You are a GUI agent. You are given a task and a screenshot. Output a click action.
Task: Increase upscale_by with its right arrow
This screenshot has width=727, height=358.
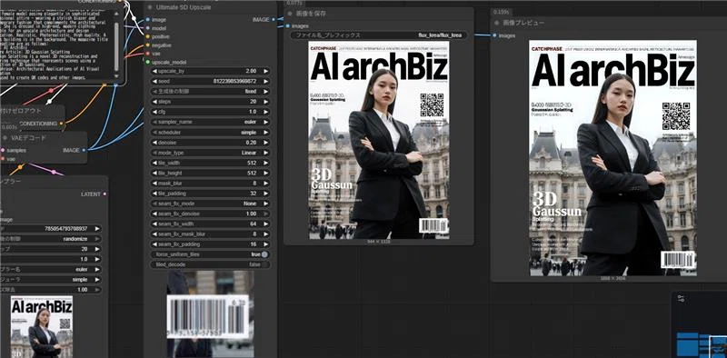265,72
